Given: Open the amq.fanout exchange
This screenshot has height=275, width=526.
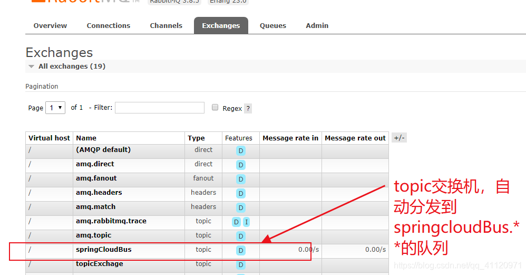Looking at the screenshot, I should (x=96, y=178).
